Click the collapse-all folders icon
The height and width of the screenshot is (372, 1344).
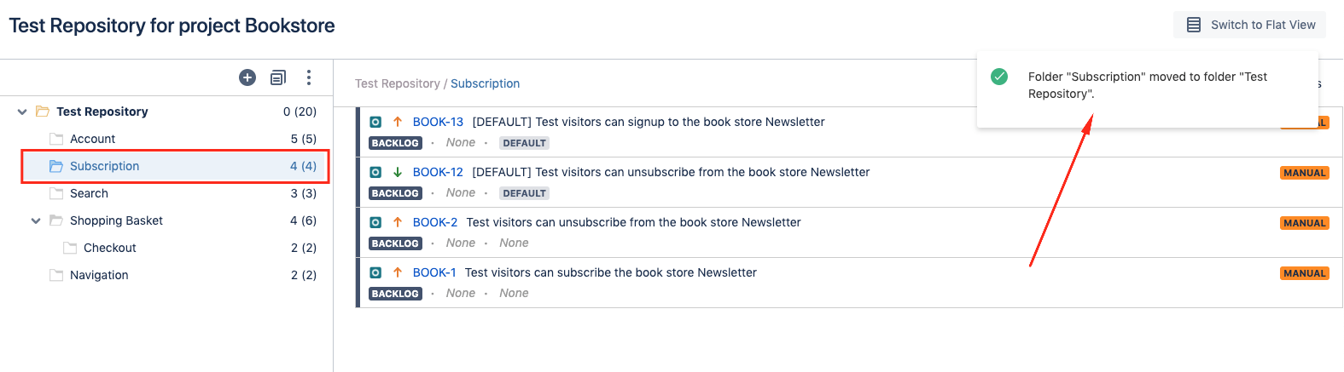[278, 77]
